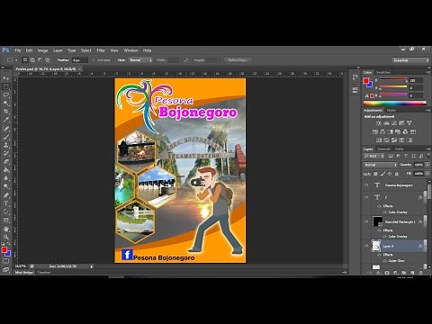Open the Opacity slider dropdown arrow

tap(427, 165)
